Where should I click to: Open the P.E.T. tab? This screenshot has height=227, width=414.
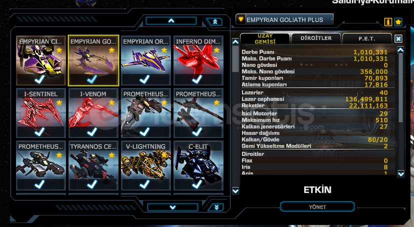366,38
